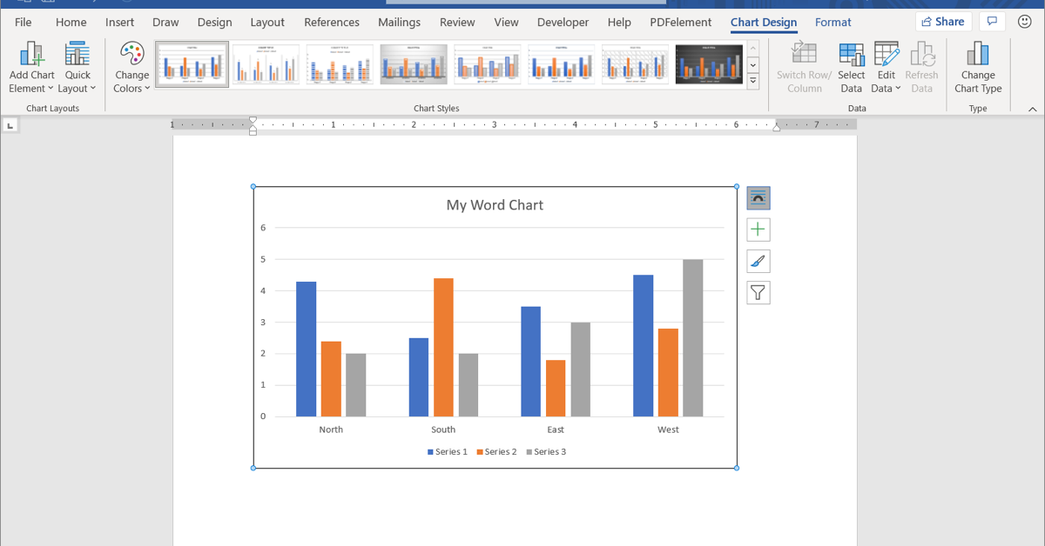Image resolution: width=1045 pixels, height=546 pixels.
Task: Open the Layout Options button beside the chart
Action: (758, 198)
